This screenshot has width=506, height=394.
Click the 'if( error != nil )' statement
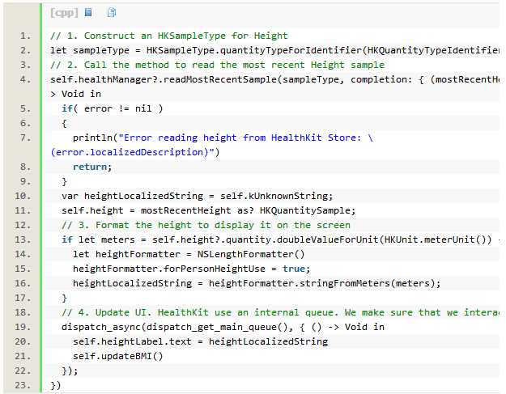(112, 108)
